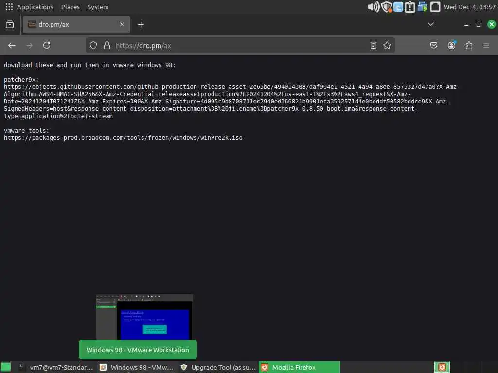Screen dimensions: 498x373
Task: Click the workspace switcher icon in panel
Action: (x=442, y=367)
